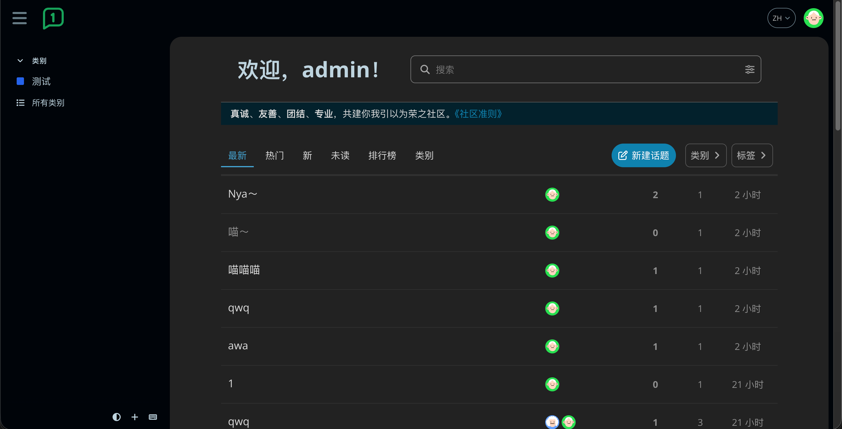Click the blue 测试 category color square
842x429 pixels.
tap(20, 81)
